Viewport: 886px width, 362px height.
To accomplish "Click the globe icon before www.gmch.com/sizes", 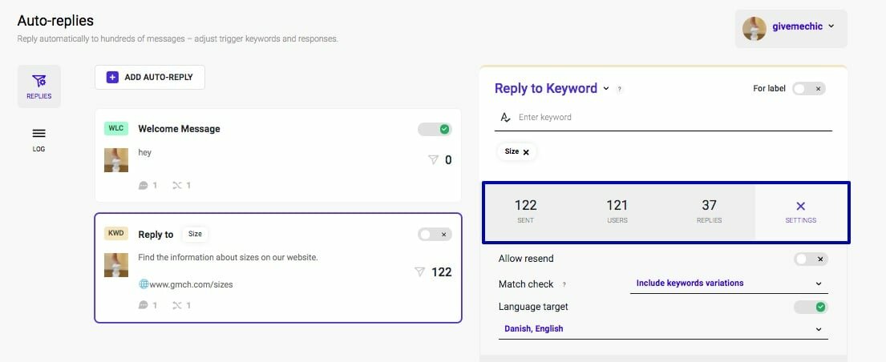I will [144, 284].
